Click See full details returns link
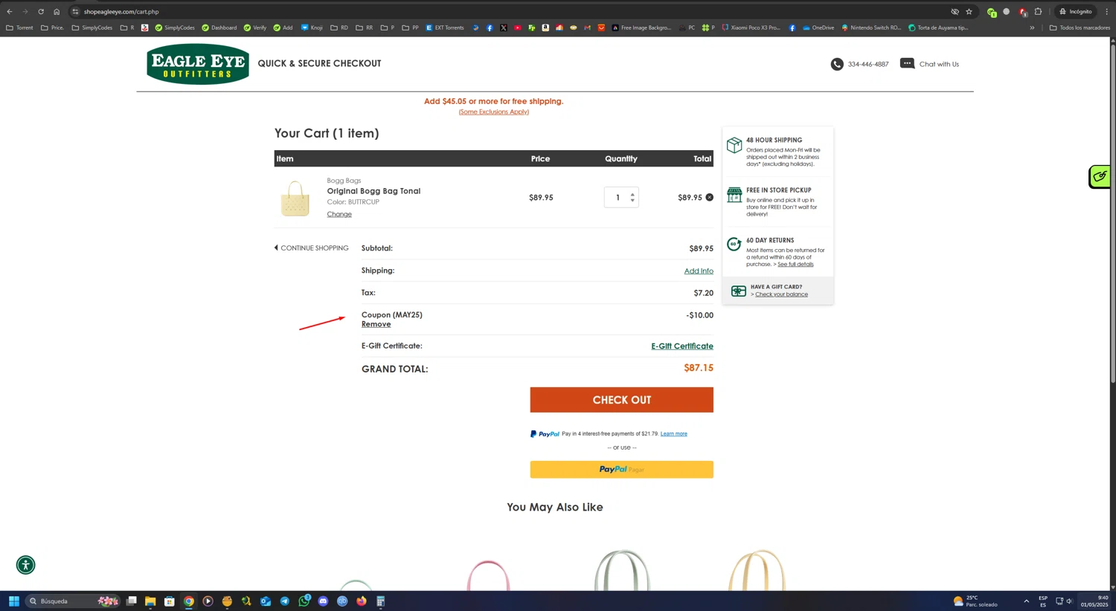1116x611 pixels. click(x=795, y=265)
